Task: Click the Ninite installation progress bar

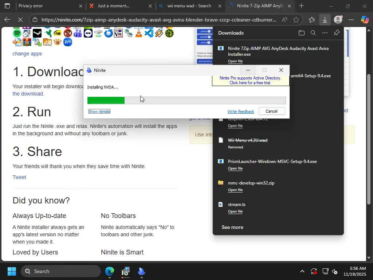Action: click(x=186, y=101)
